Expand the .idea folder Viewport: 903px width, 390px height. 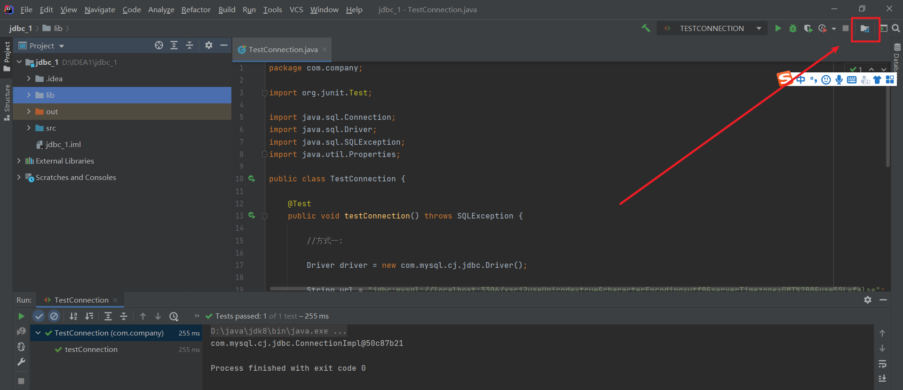(x=29, y=78)
